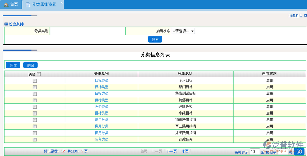Check the box for 个人目标 row
This screenshot has width=307, height=156.
[35, 81]
